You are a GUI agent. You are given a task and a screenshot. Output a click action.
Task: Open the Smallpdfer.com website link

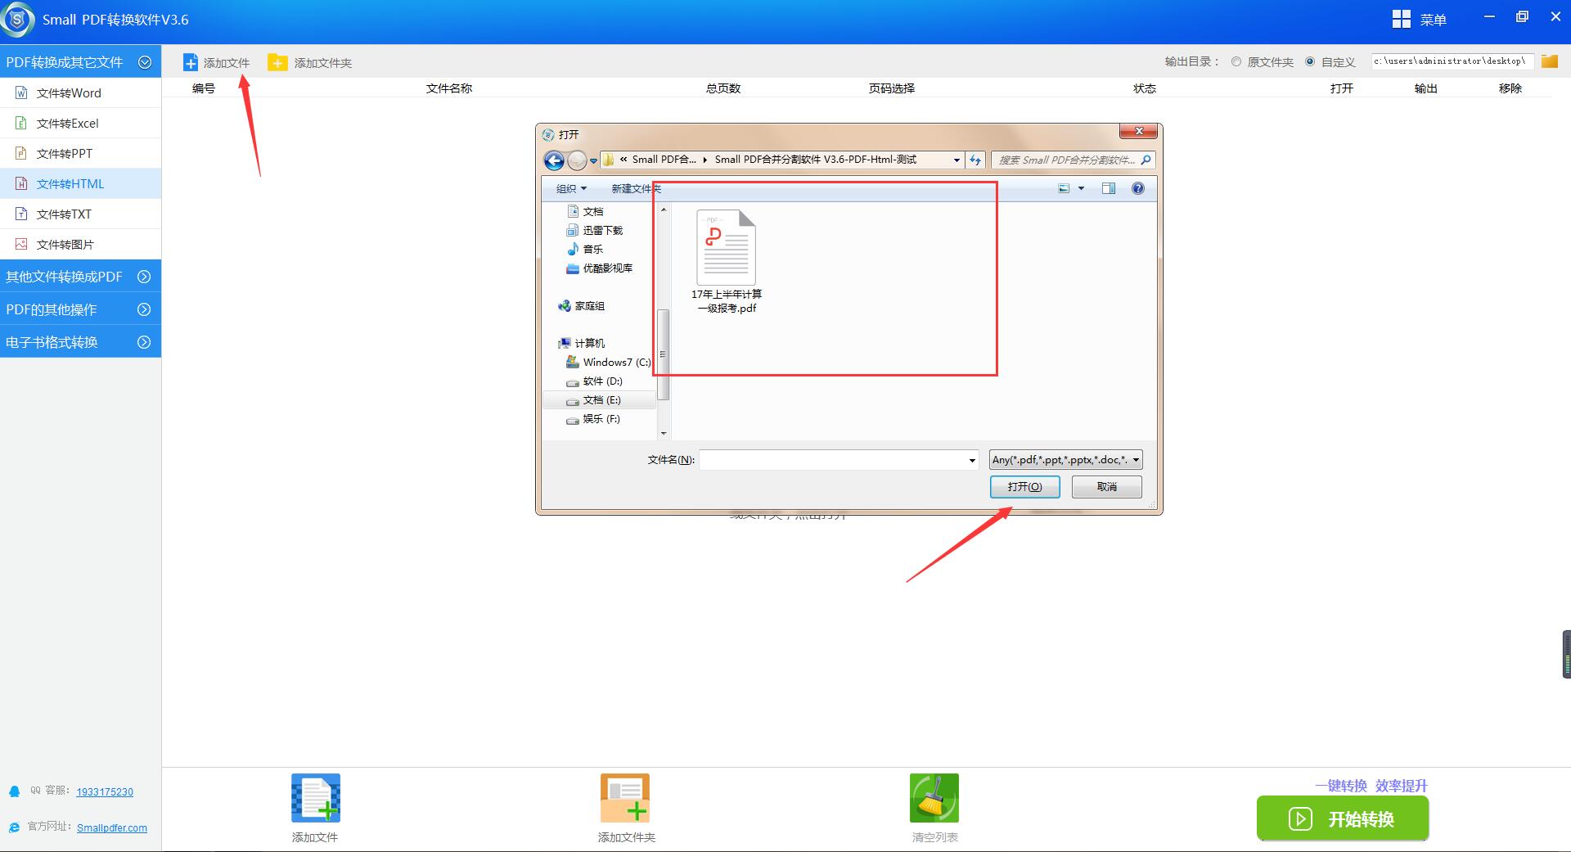pyautogui.click(x=112, y=828)
